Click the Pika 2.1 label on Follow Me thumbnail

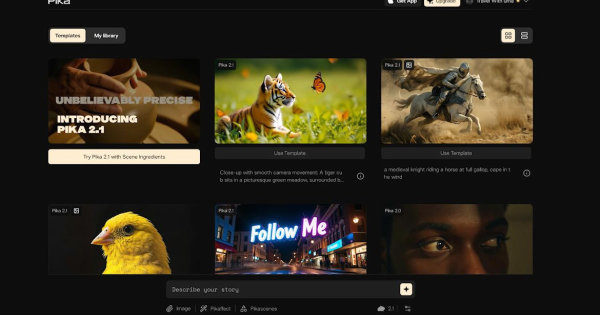[x=226, y=210]
